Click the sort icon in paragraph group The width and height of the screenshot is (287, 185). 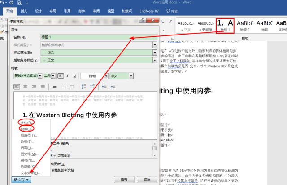[163, 22]
